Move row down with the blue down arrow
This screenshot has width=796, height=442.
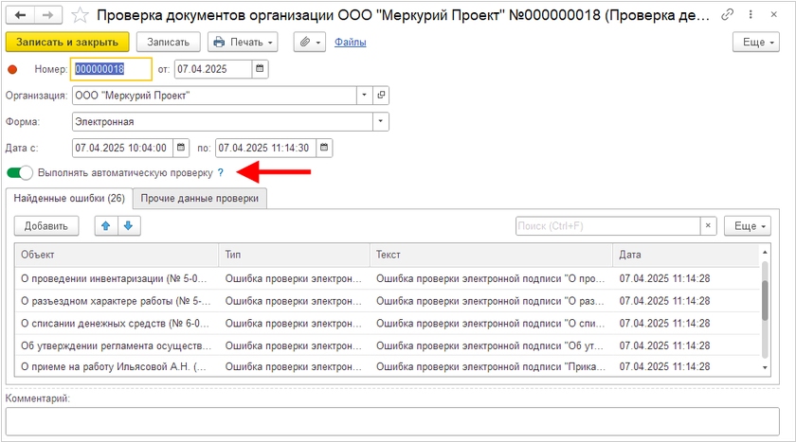(x=129, y=226)
